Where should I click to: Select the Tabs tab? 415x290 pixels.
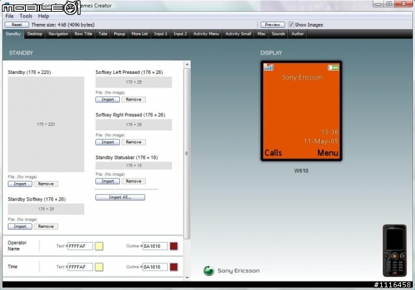pyautogui.click(x=103, y=34)
